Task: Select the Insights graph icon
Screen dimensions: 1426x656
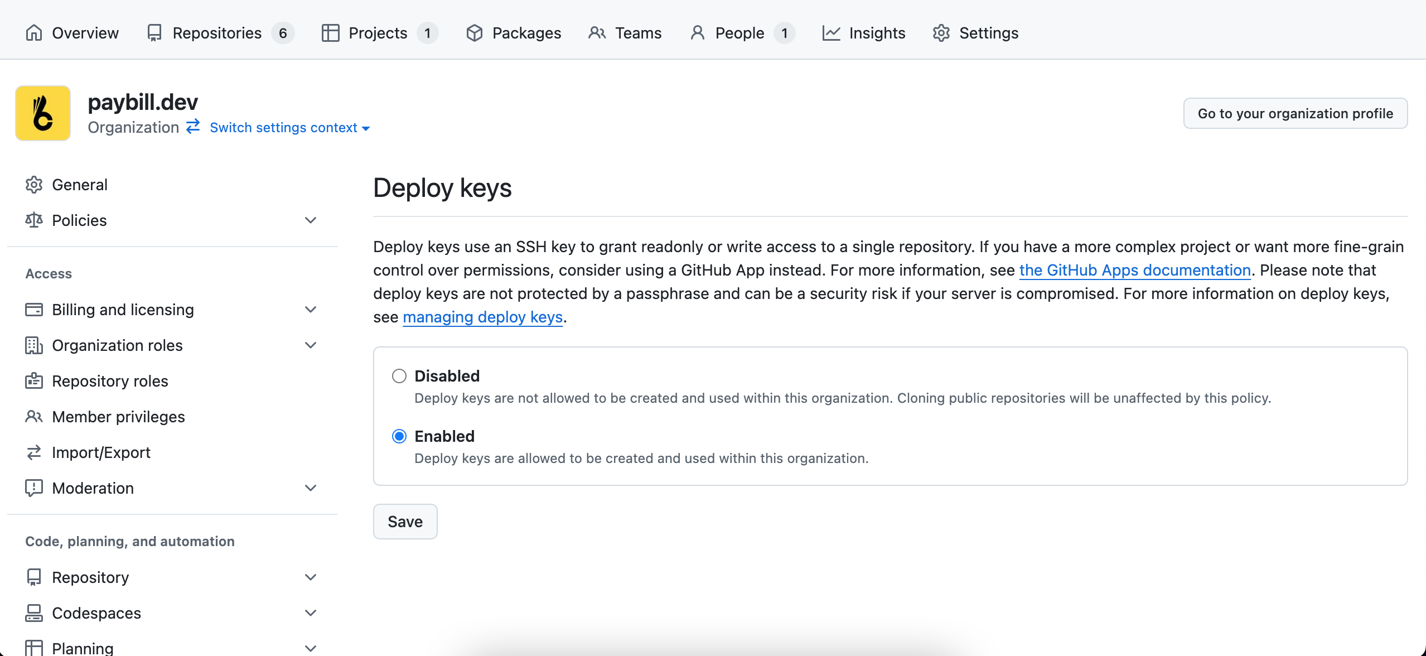Action: (x=831, y=33)
